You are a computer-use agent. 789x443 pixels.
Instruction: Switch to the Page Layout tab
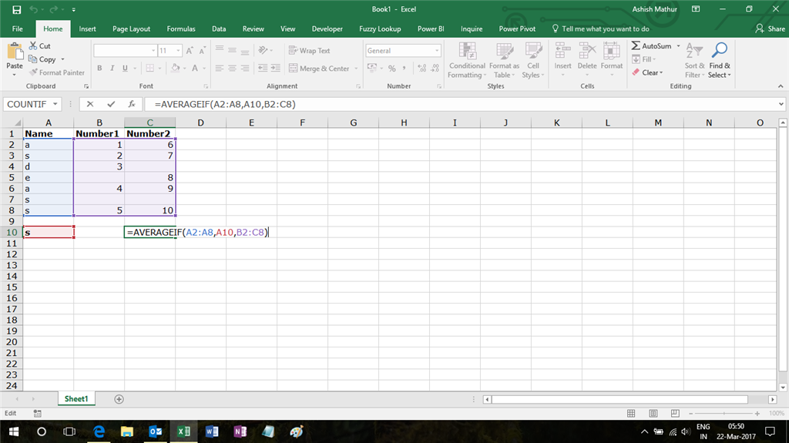[131, 29]
